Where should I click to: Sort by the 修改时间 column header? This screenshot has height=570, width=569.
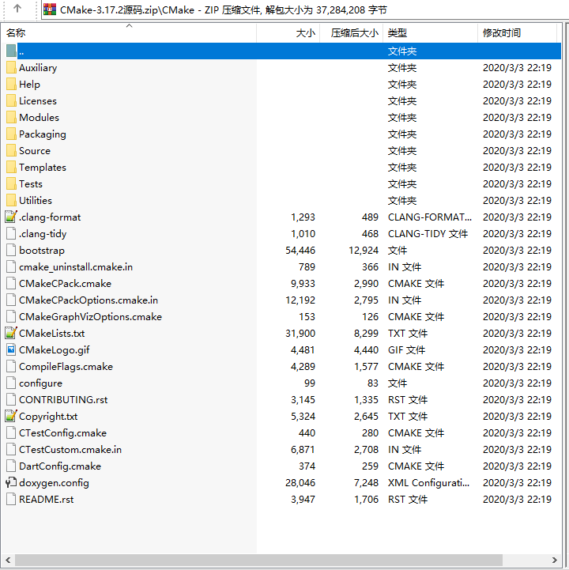click(x=517, y=33)
